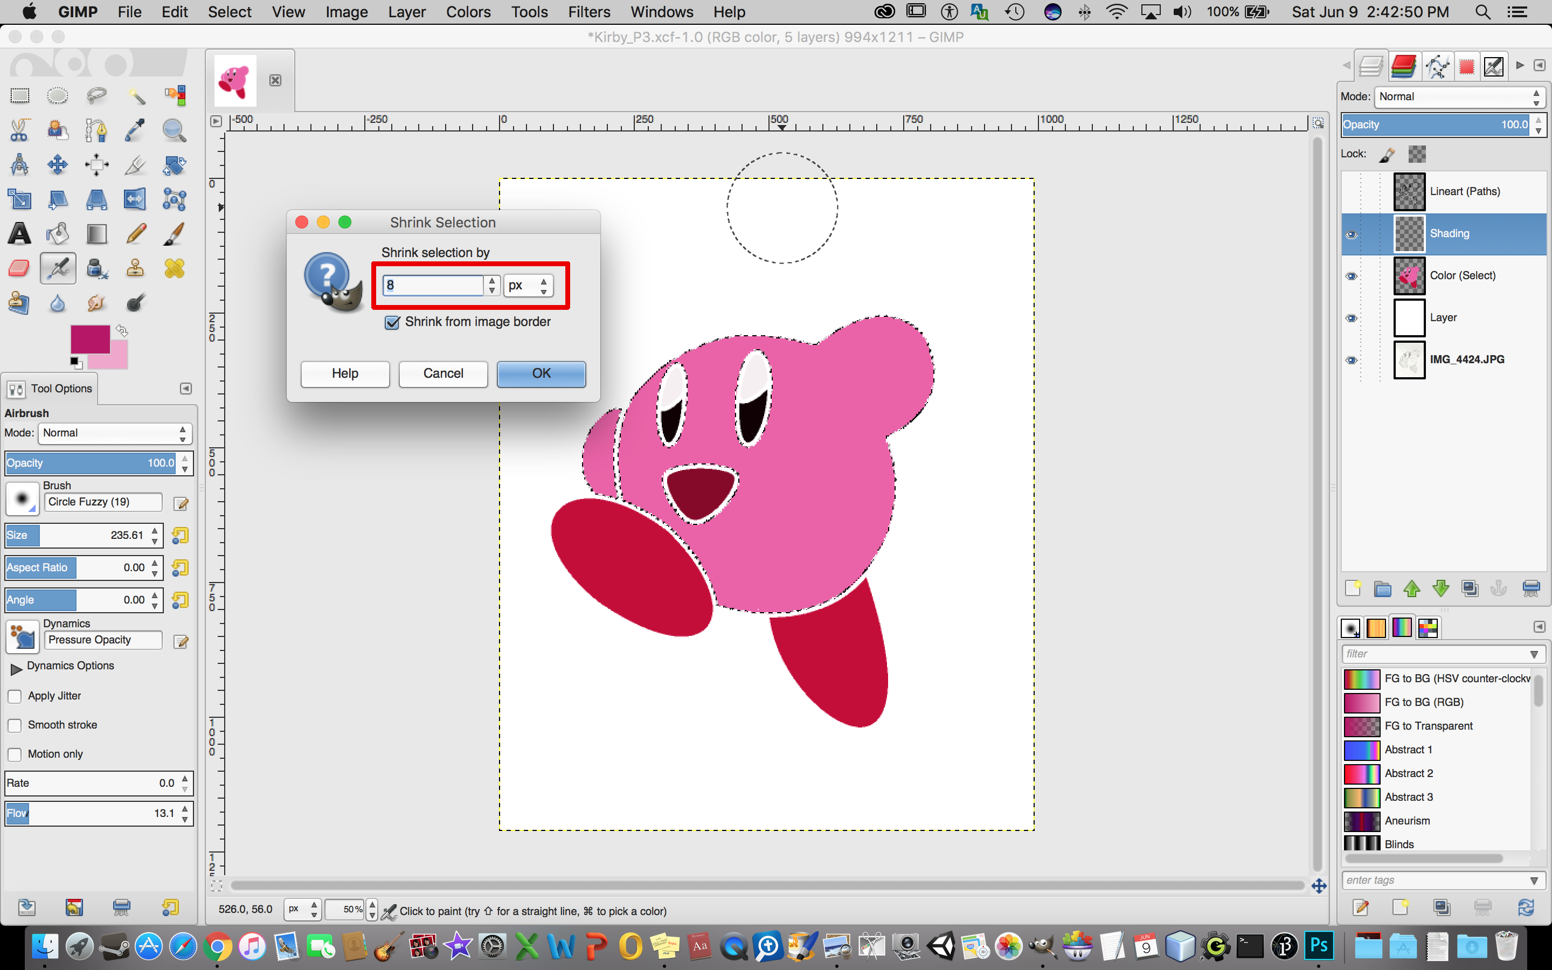Enable Apply Jitter option
The height and width of the screenshot is (970, 1552).
click(x=15, y=696)
